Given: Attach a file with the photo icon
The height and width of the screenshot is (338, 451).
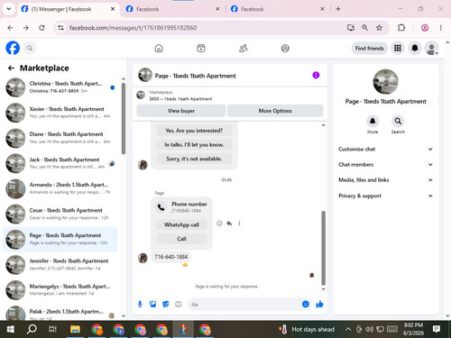Looking at the screenshot, I should click(x=153, y=305).
